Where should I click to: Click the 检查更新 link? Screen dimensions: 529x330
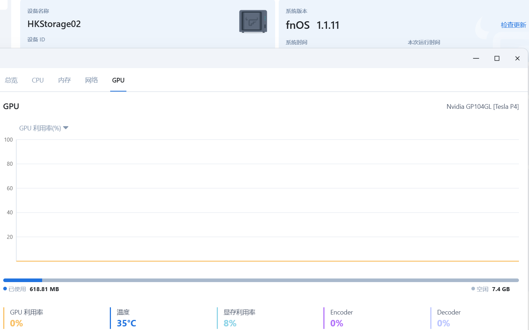pyautogui.click(x=513, y=25)
